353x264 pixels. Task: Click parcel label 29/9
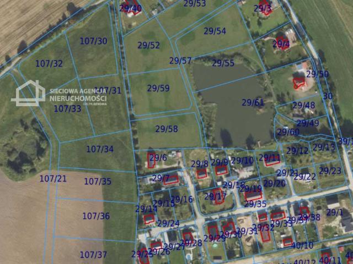tap(220, 162)
